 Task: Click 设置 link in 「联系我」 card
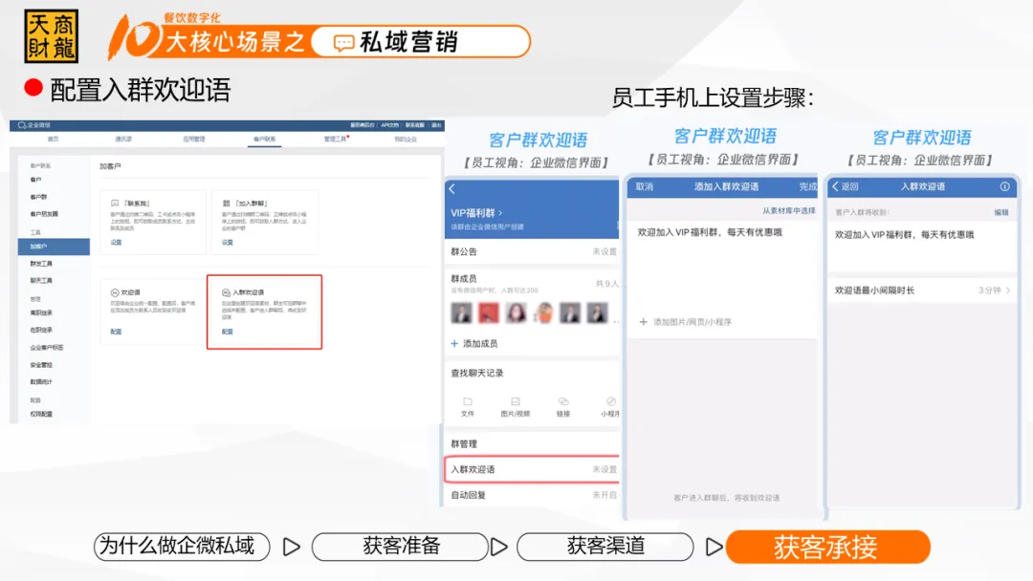[x=116, y=242]
